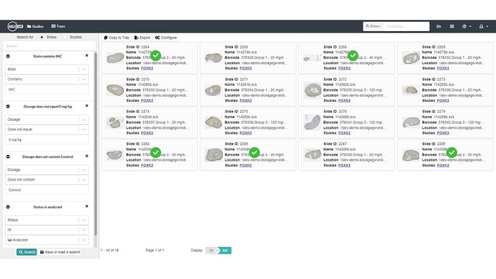Select the Studies radio button
The height and width of the screenshot is (279, 496).
[x=66, y=37]
